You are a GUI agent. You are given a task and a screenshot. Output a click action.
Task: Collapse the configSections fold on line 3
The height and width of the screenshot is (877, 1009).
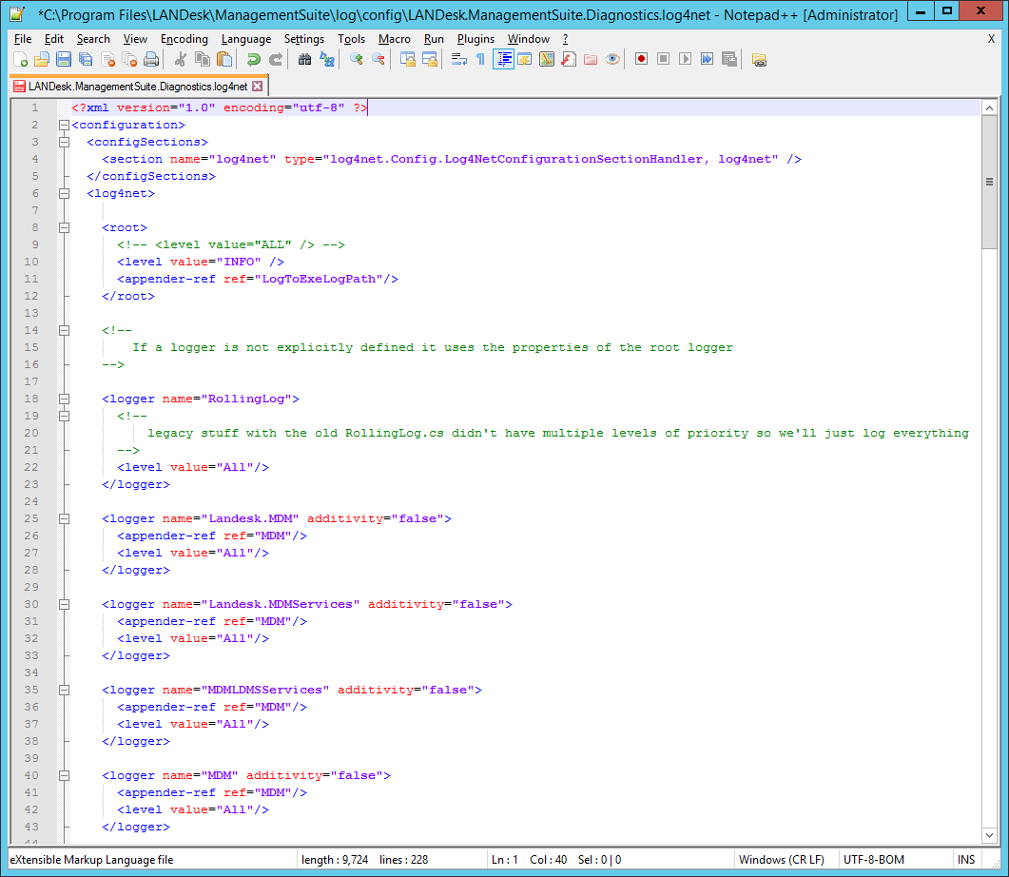click(x=64, y=141)
